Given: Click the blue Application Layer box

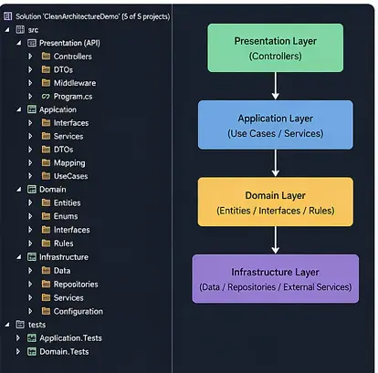Looking at the screenshot, I should (x=276, y=125).
